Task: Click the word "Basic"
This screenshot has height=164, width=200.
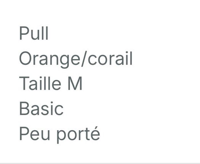Action: [x=41, y=109]
